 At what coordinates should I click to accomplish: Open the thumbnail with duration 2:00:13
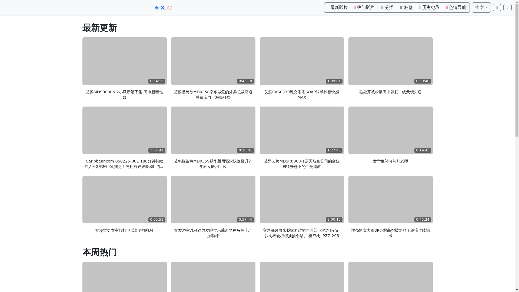click(302, 200)
